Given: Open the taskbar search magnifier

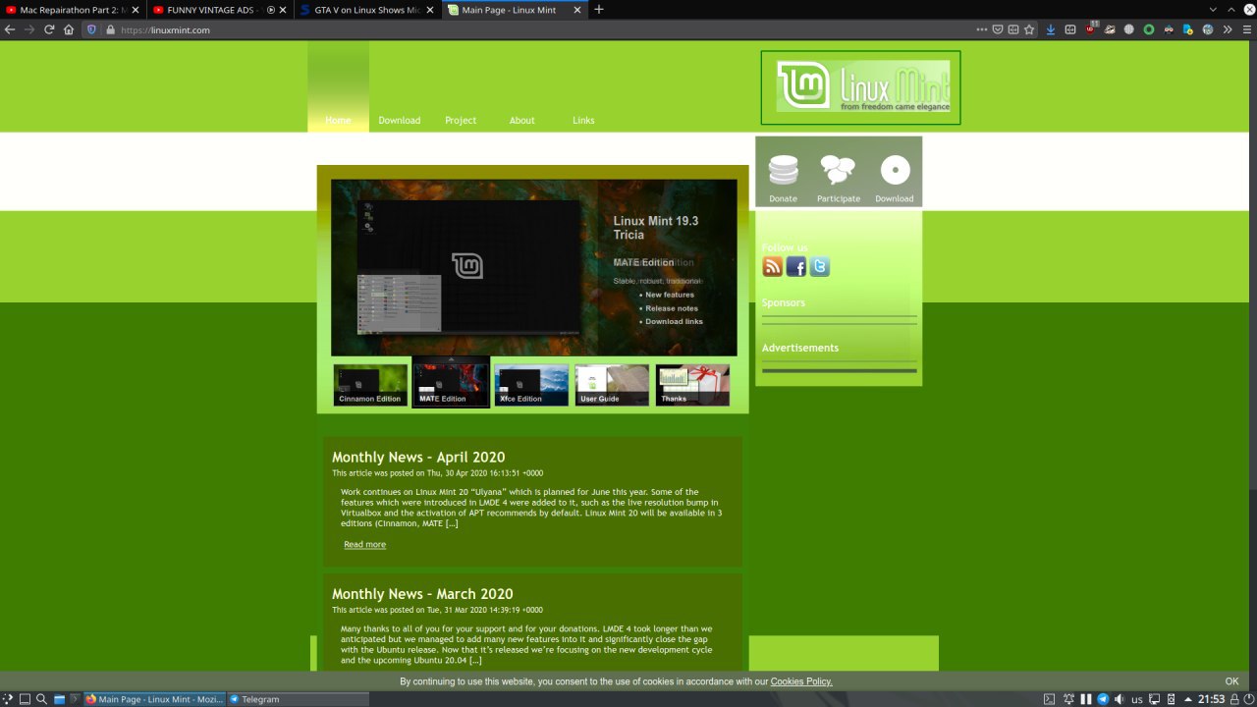Looking at the screenshot, I should pyautogui.click(x=42, y=699).
